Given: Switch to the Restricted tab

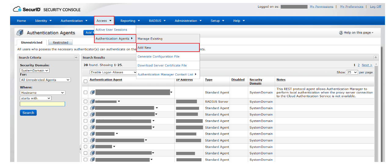Looking at the screenshot, I should [60, 42].
